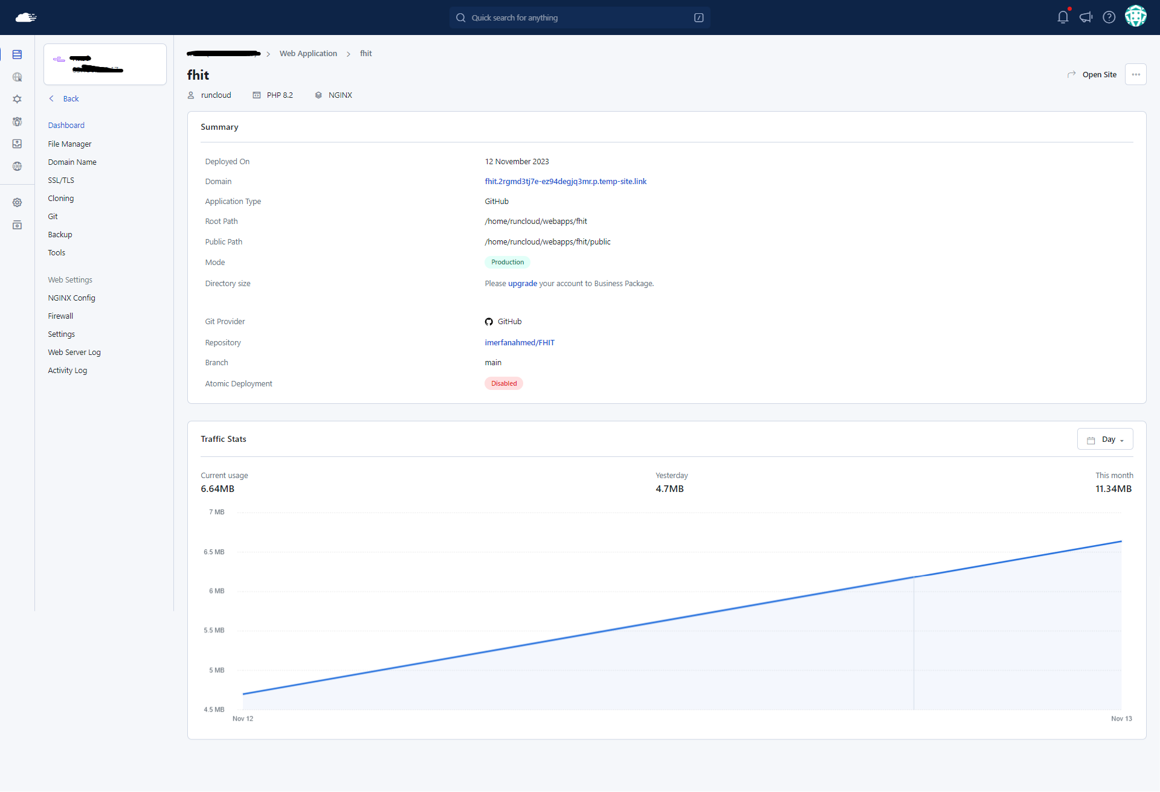Expand the Day range dropdown
This screenshot has height=792, width=1160.
pyautogui.click(x=1105, y=439)
